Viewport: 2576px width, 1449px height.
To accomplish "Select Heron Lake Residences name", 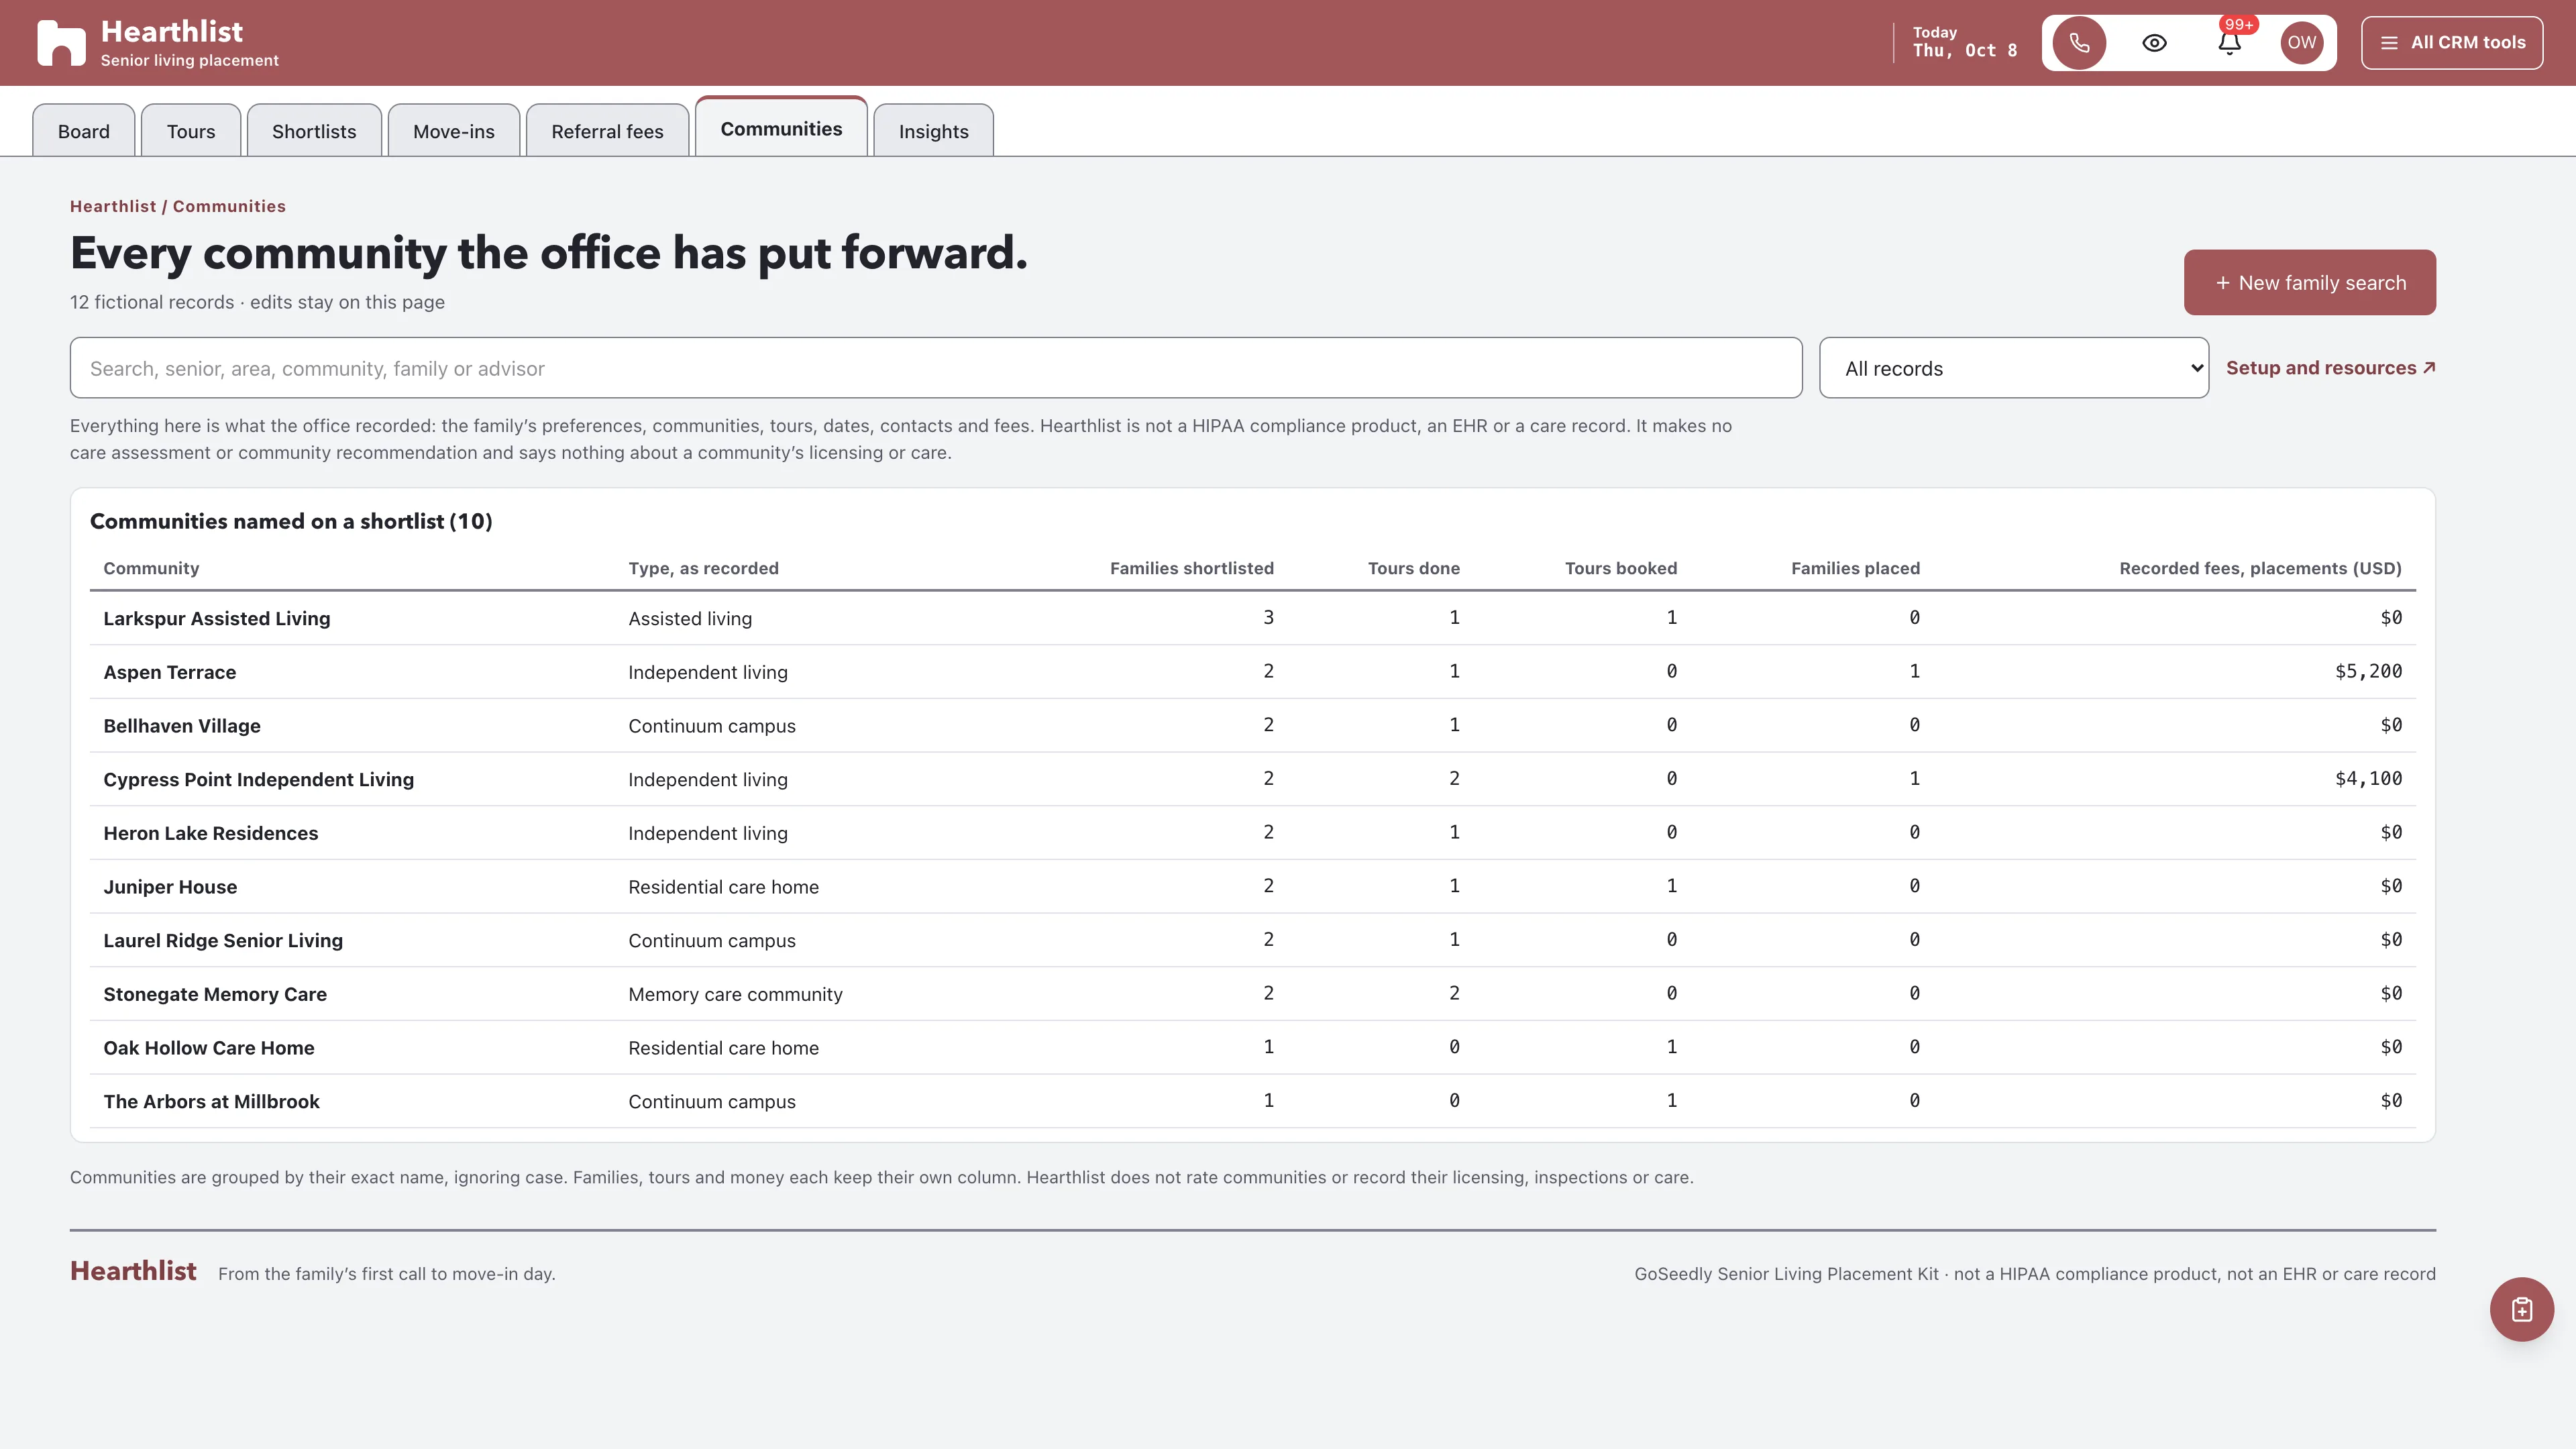I will coord(211,833).
